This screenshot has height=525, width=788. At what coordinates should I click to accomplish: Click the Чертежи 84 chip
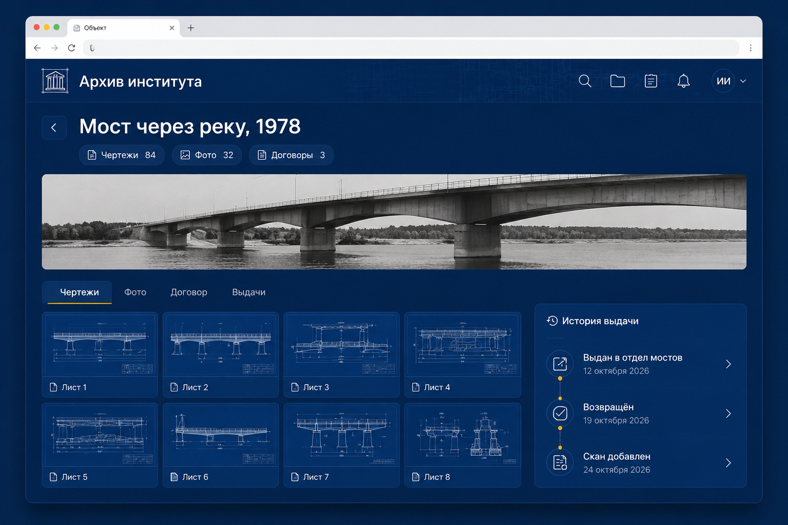point(122,155)
